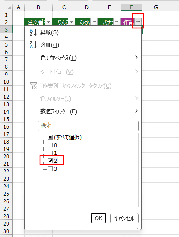Open the 注文番号 column filter dropdown

pos(48,22)
